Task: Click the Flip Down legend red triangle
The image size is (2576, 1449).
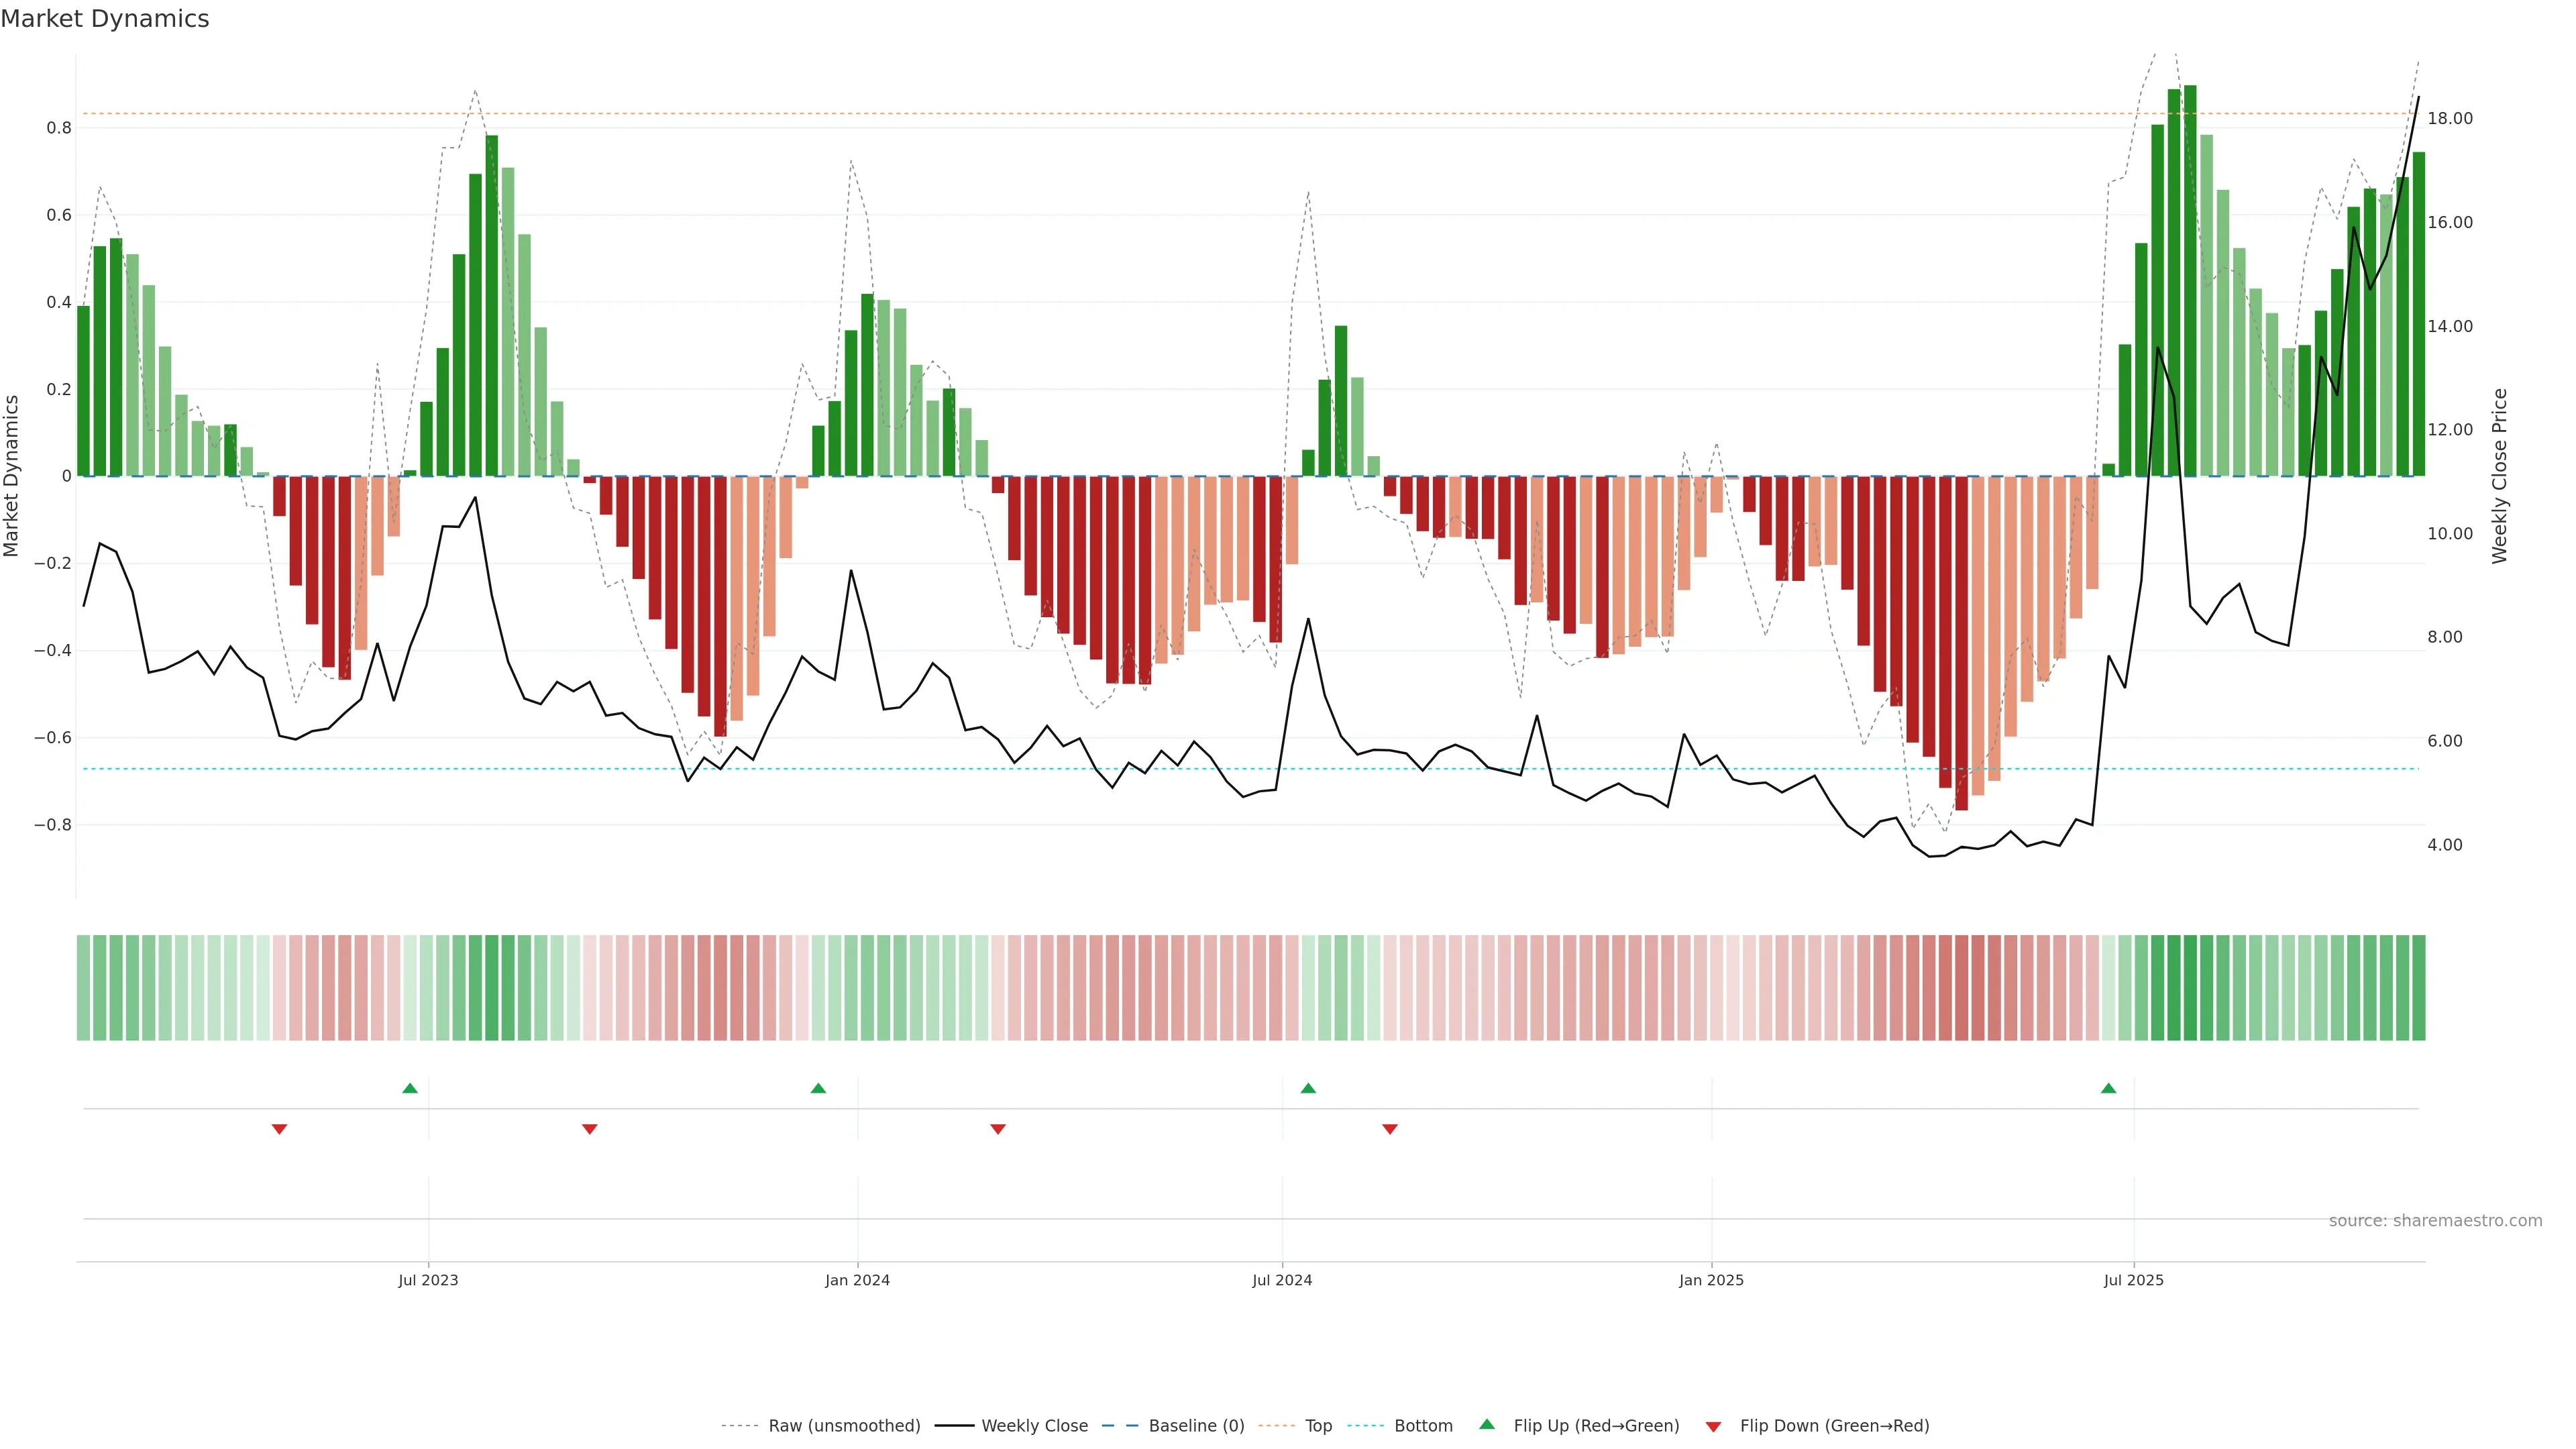Action: coord(1713,1427)
